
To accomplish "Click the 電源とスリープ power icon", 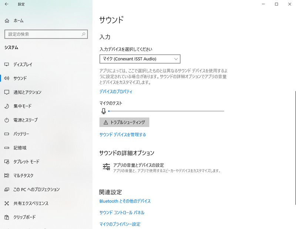I will pos(7,120).
